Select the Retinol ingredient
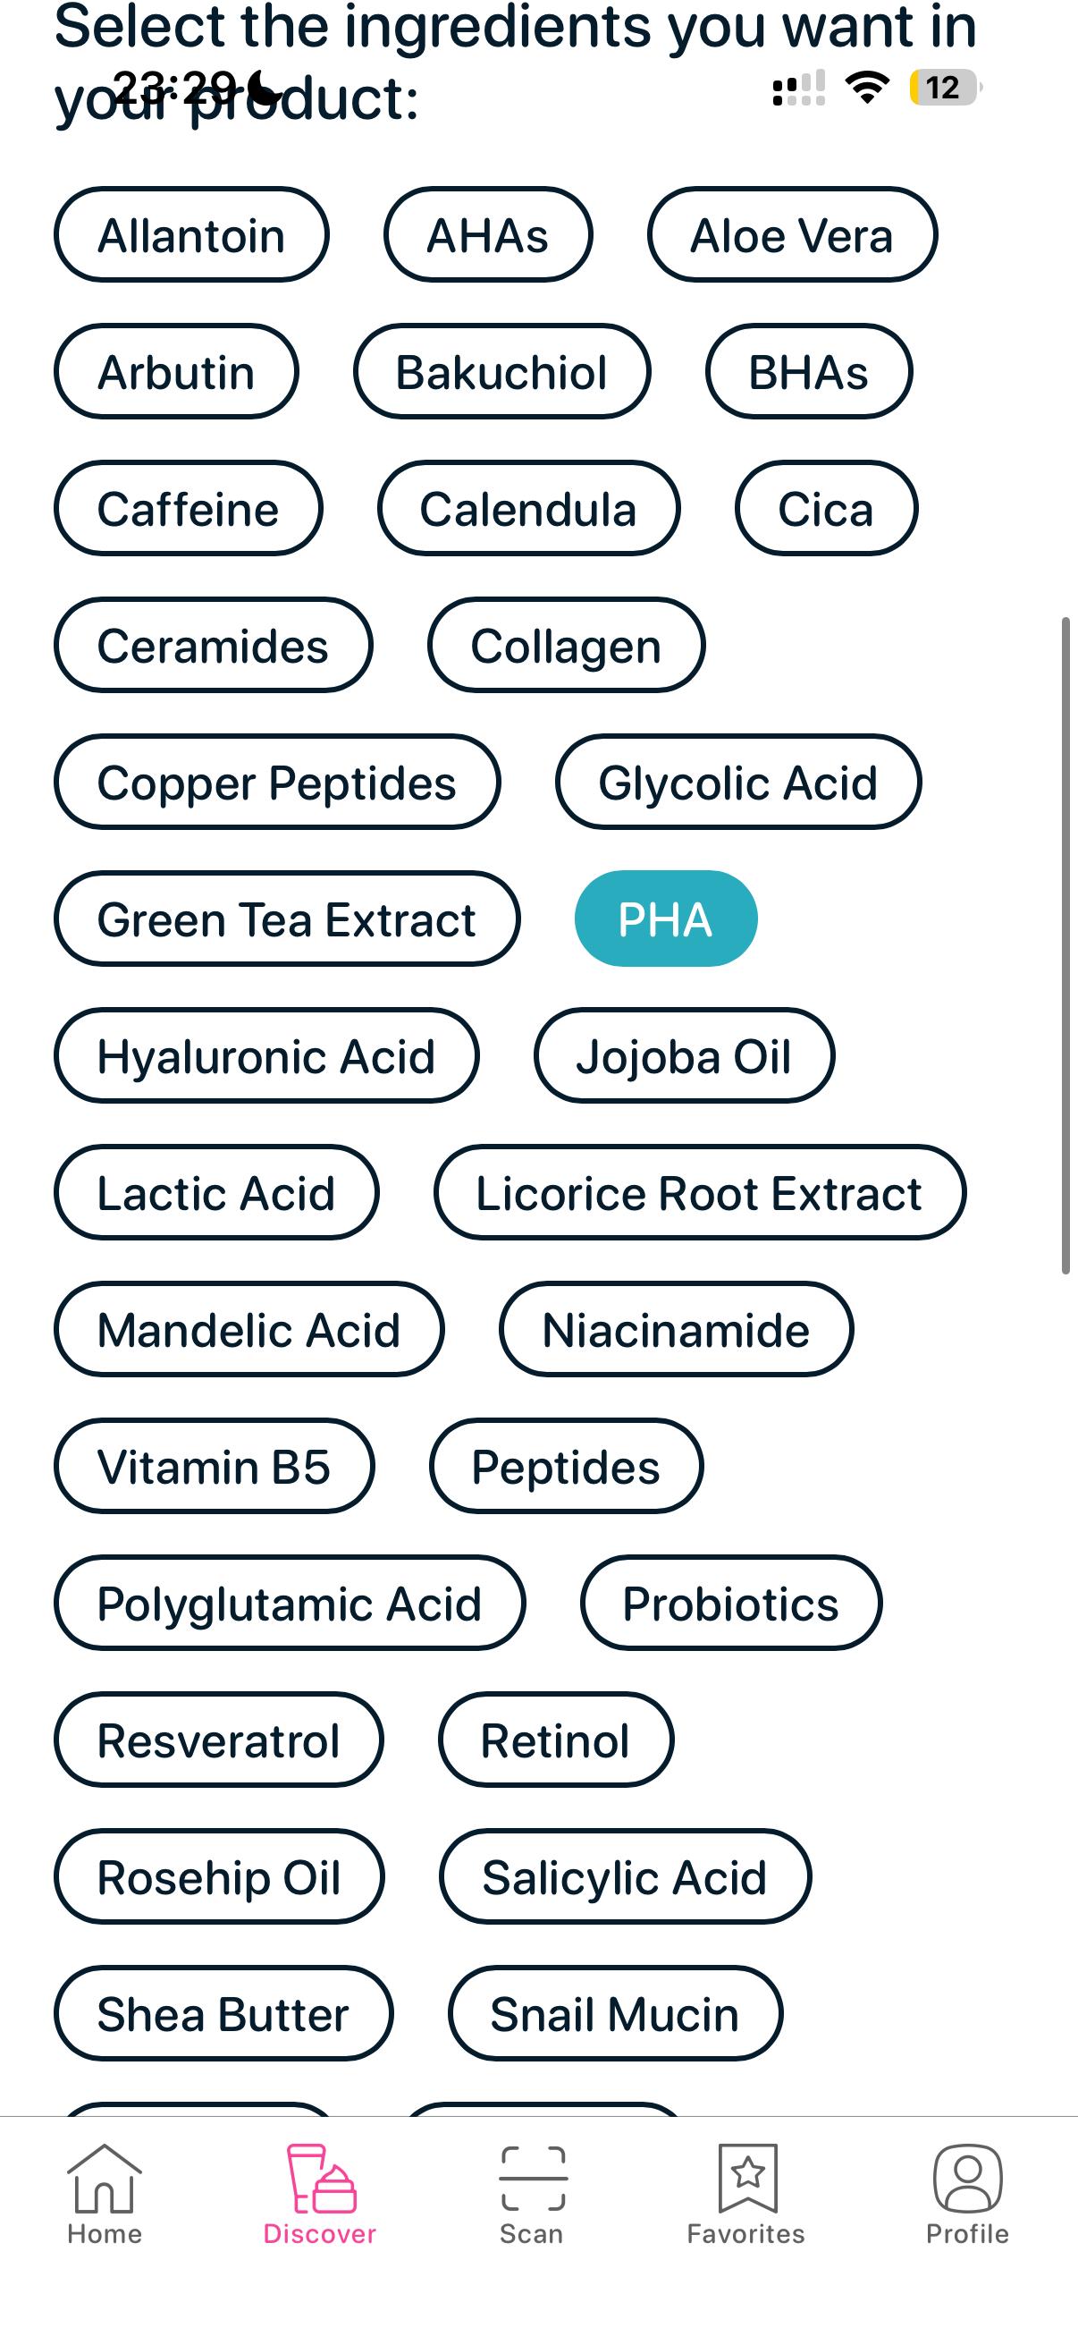Viewport: 1078px width, 2345px height. tap(555, 1739)
